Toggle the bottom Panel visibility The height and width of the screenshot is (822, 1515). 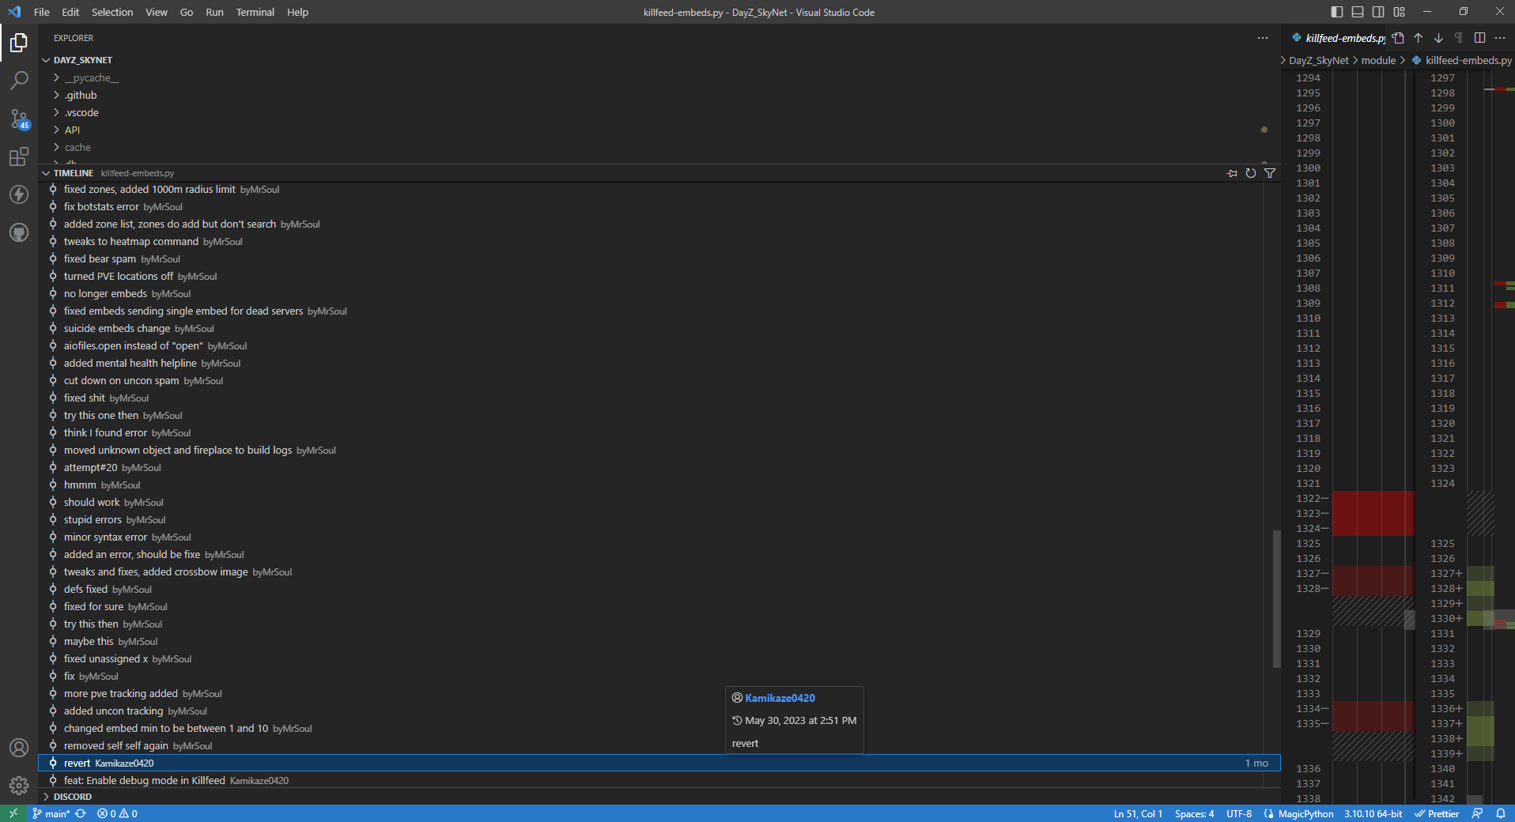[x=1358, y=12]
